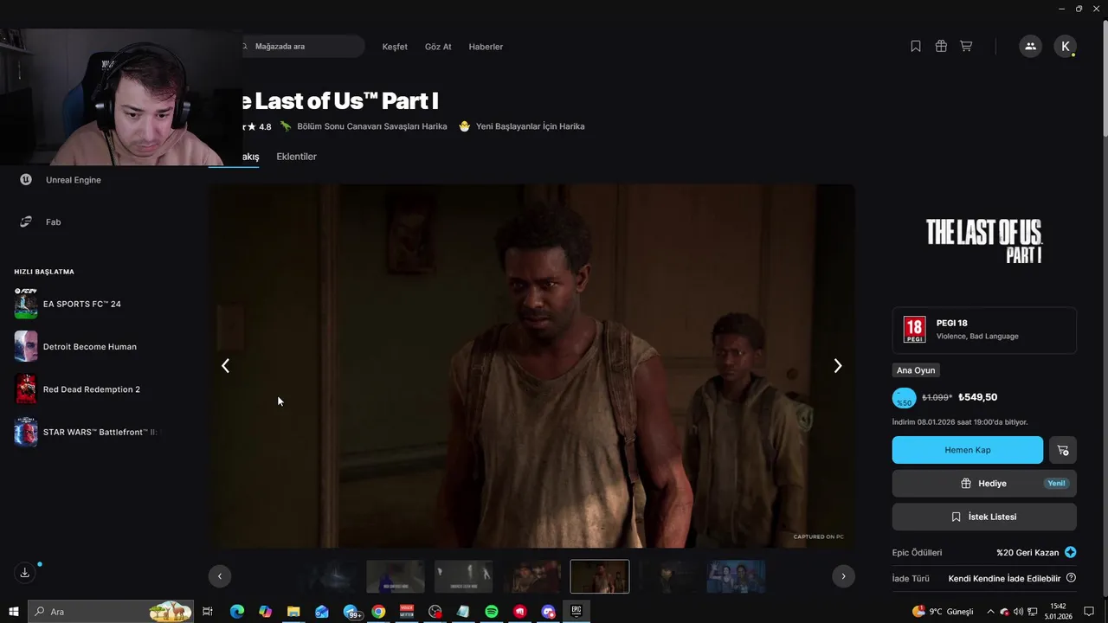Viewport: 1108px width, 623px height.
Task: Select the last thumbnail showing two people
Action: pyautogui.click(x=736, y=576)
